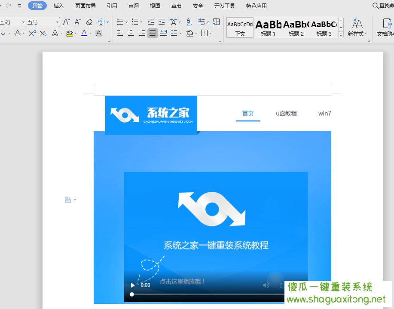Toggle character shading A button
Screen dimensions: 394x309
pyautogui.click(x=99, y=33)
